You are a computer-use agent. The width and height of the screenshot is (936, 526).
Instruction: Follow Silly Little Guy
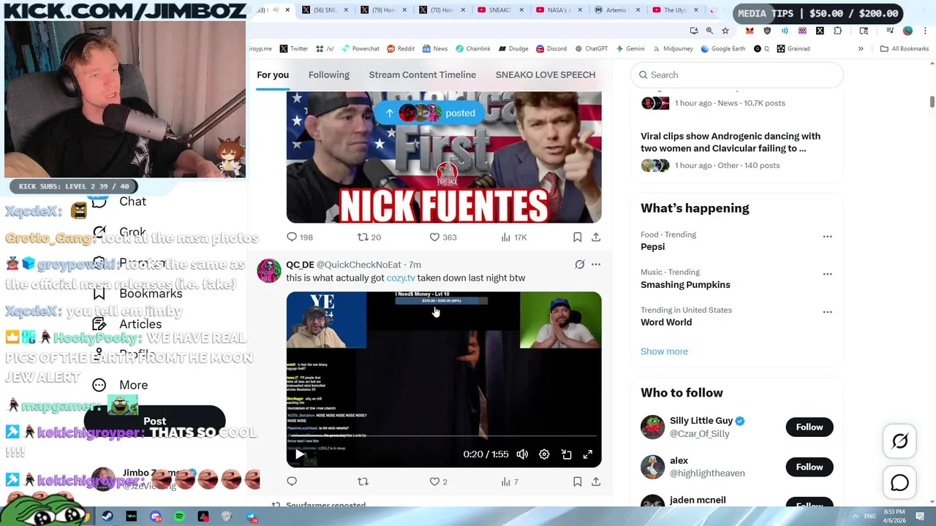pyautogui.click(x=809, y=427)
